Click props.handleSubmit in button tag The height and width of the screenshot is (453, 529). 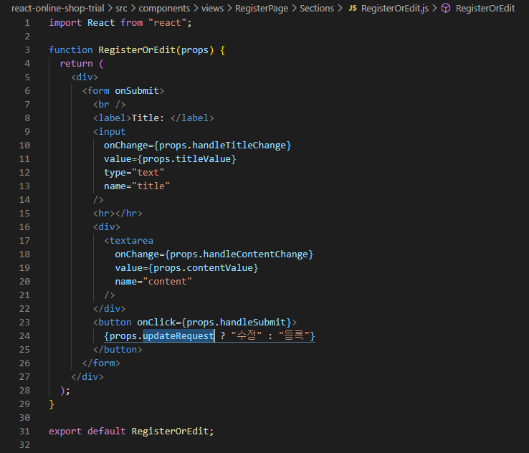coord(237,323)
